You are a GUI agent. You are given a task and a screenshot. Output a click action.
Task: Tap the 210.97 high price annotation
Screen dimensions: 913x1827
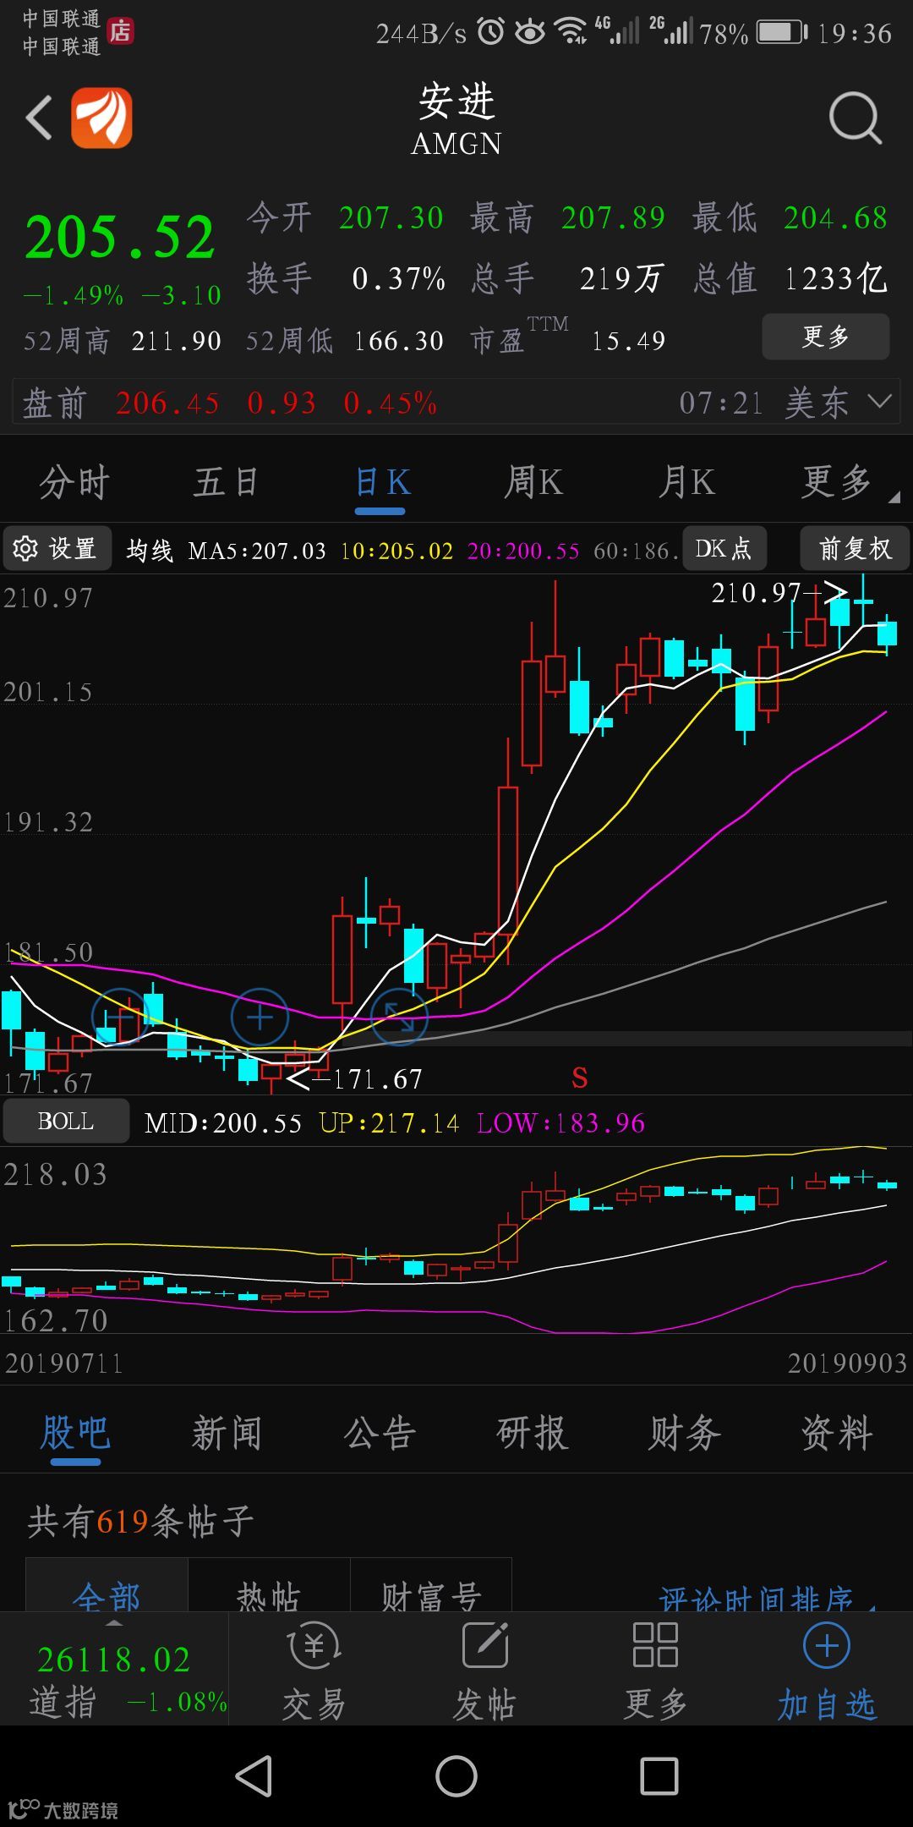coord(756,592)
